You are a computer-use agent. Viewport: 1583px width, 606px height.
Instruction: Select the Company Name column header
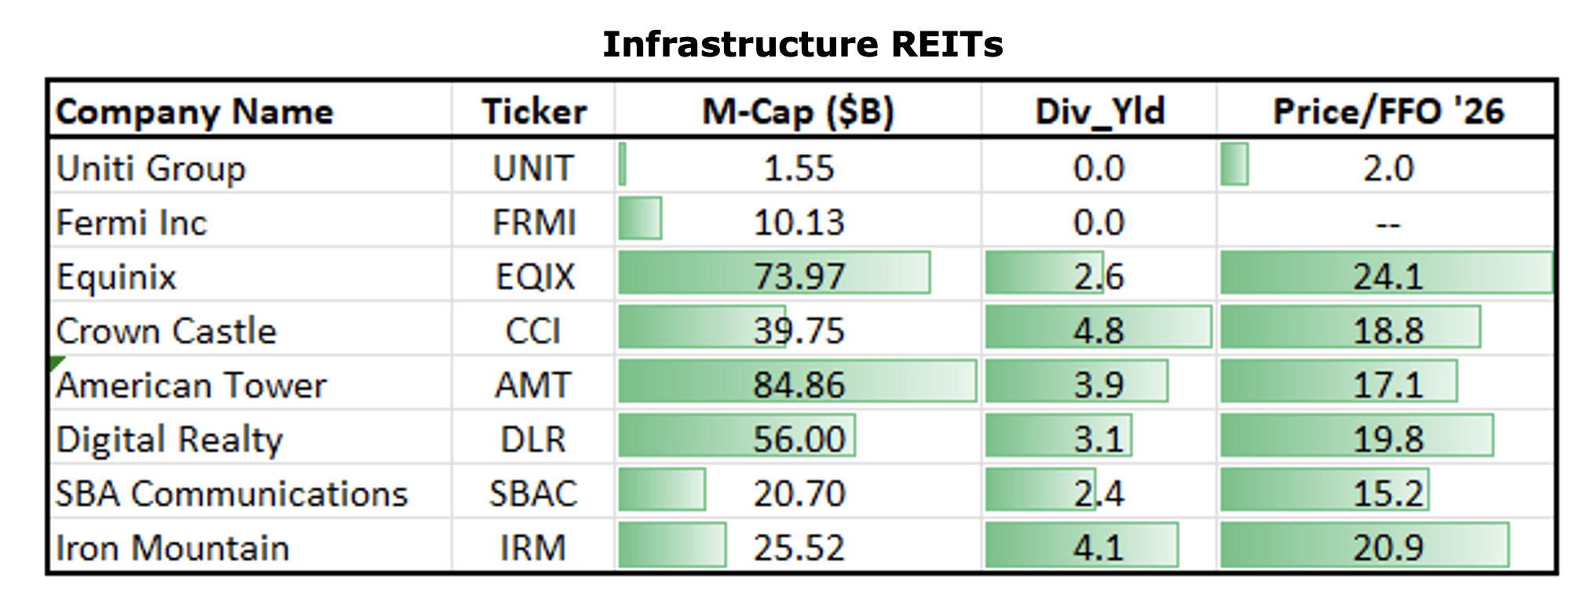click(x=195, y=111)
